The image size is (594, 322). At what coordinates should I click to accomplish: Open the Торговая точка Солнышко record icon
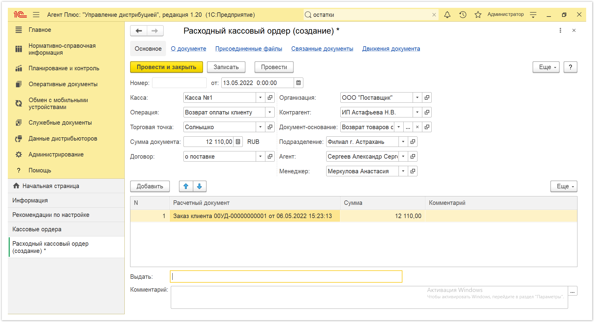pyautogui.click(x=270, y=127)
